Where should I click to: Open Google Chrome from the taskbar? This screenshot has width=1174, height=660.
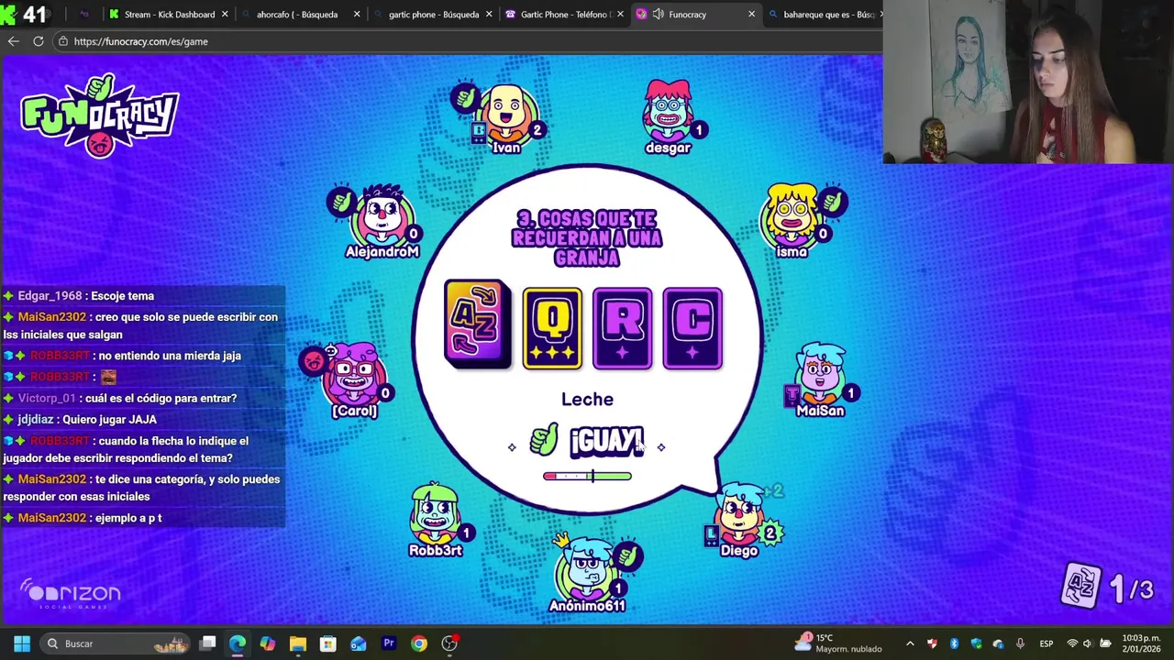coord(419,643)
